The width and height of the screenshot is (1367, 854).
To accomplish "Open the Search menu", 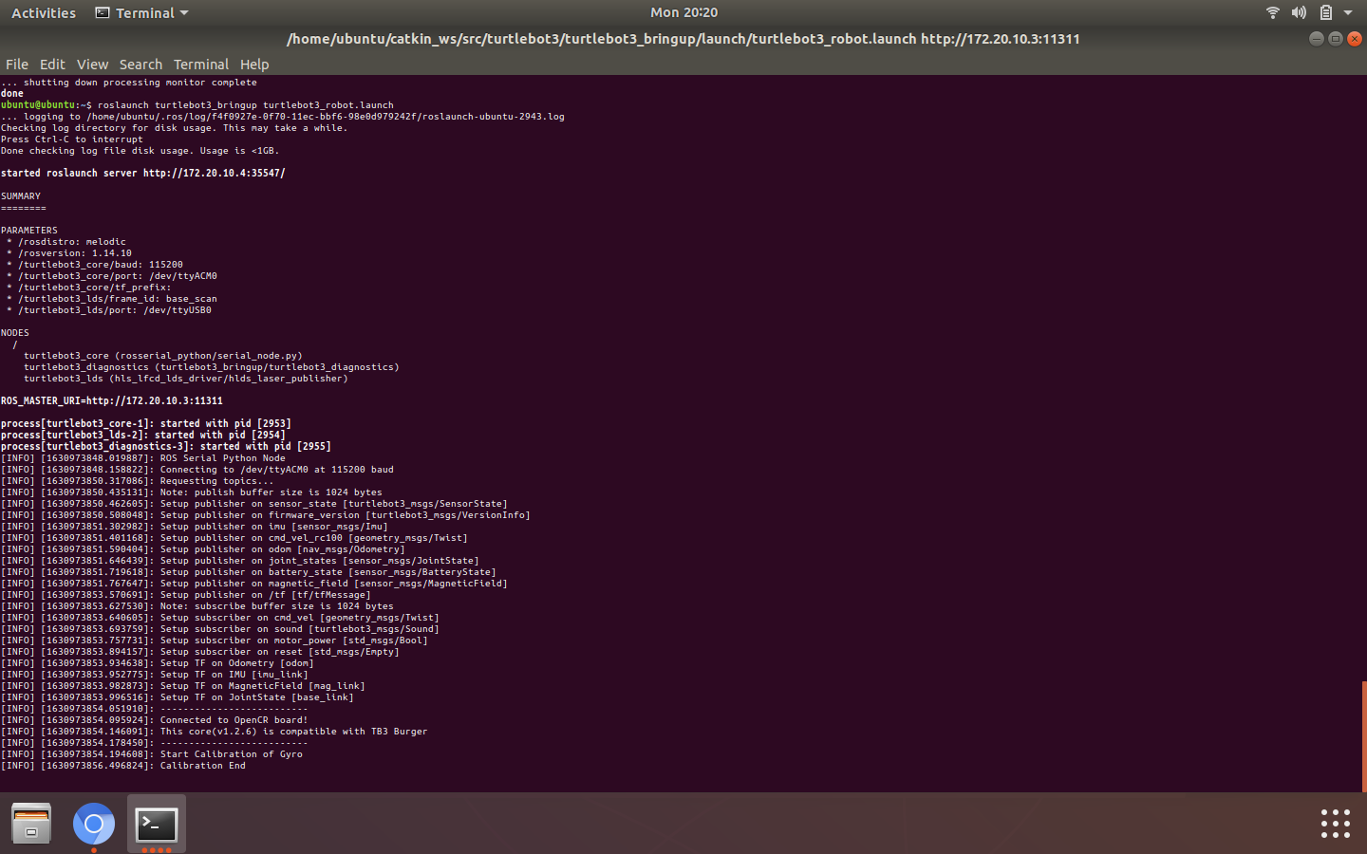I will click(140, 65).
